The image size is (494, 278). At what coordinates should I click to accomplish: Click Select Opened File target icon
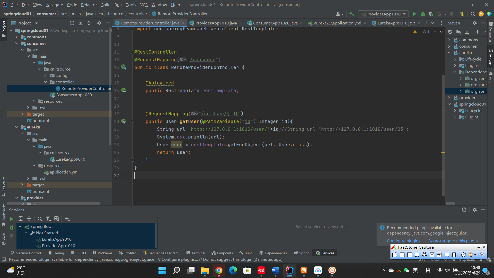(x=72, y=23)
